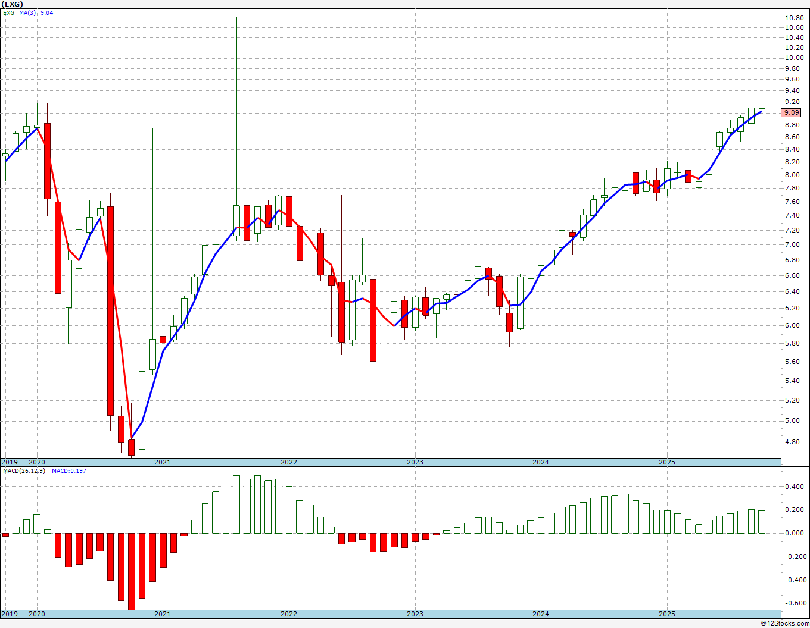
Task: Click the 0.400 MACD axis label
Action: 794,486
